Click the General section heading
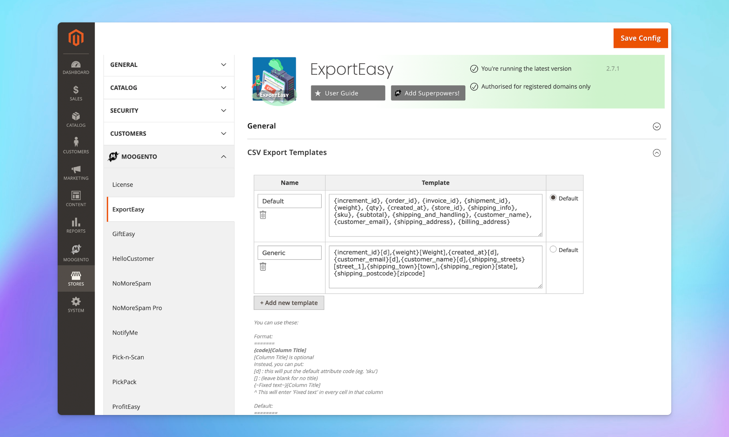Viewport: 729px width, 437px height. (262, 126)
